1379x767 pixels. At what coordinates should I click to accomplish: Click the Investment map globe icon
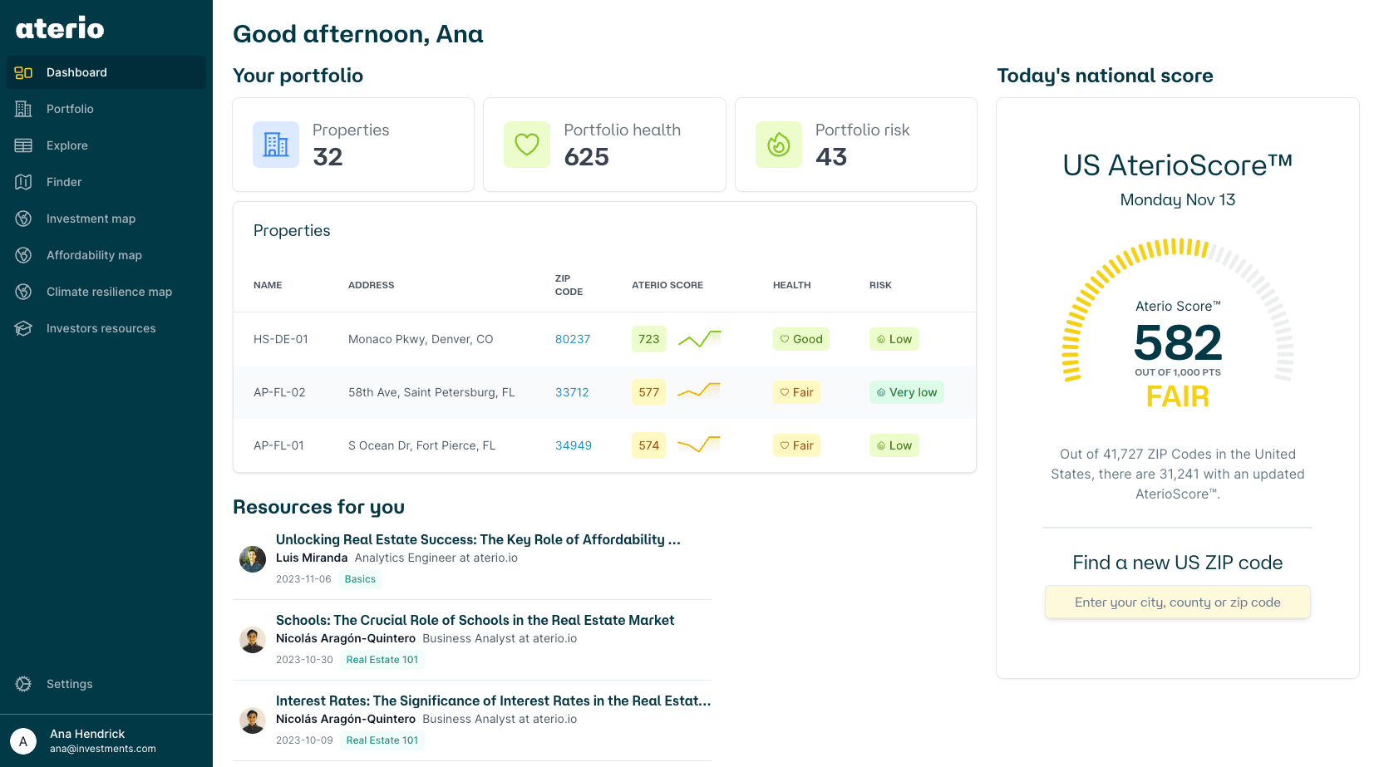coord(23,219)
